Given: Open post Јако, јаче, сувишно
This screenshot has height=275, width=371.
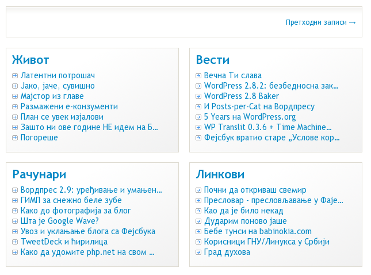Looking at the screenshot, I should point(58,86).
